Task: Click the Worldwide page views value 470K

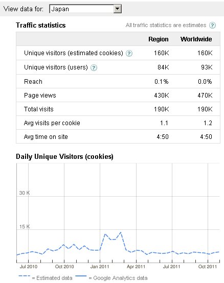Action: (205, 96)
